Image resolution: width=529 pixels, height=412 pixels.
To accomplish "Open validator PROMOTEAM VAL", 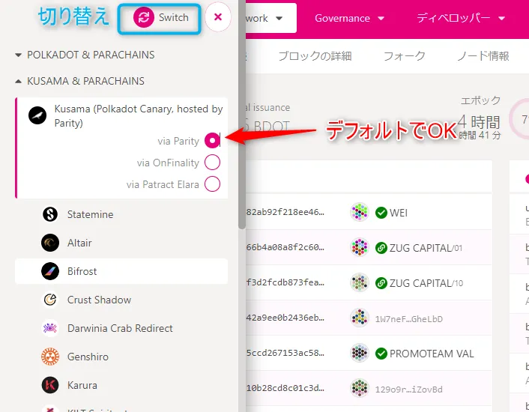I will (x=432, y=354).
